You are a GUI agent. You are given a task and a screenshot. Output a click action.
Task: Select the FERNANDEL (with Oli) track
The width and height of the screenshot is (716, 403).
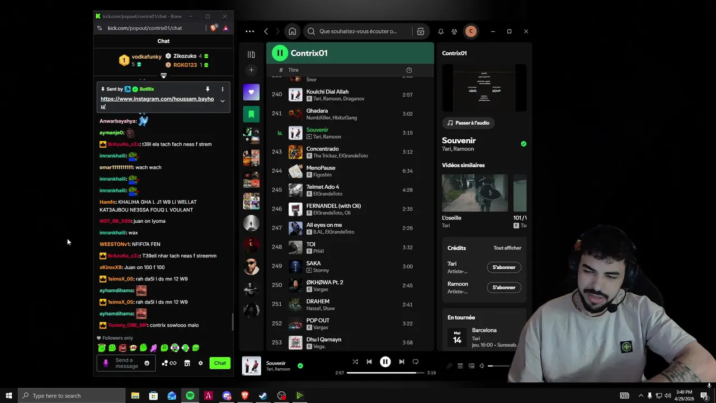350,209
